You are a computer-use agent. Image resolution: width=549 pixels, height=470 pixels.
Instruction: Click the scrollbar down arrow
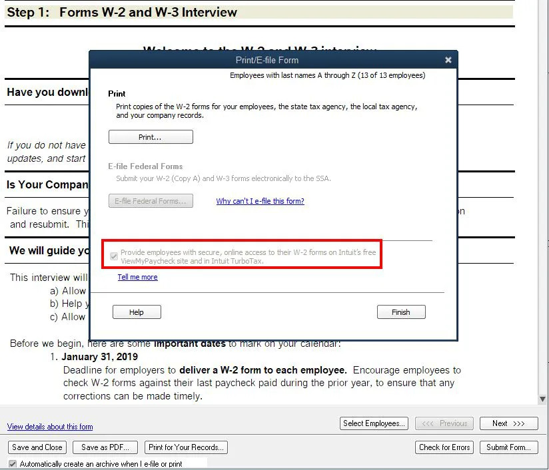coord(543,399)
